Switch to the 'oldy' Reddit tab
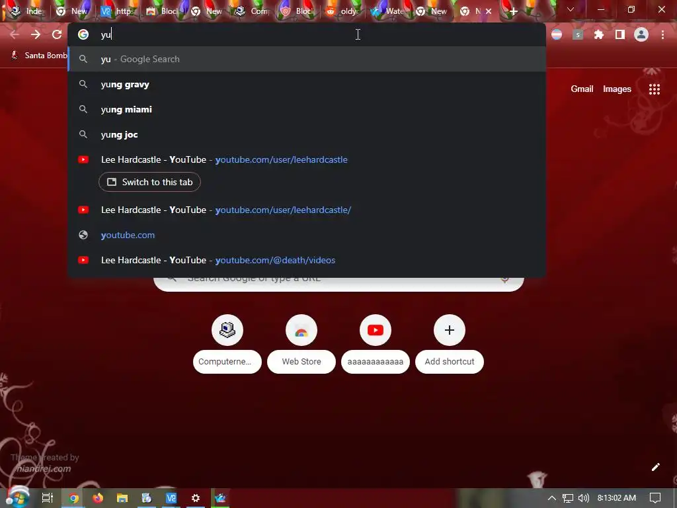The height and width of the screenshot is (508, 677). [342, 11]
